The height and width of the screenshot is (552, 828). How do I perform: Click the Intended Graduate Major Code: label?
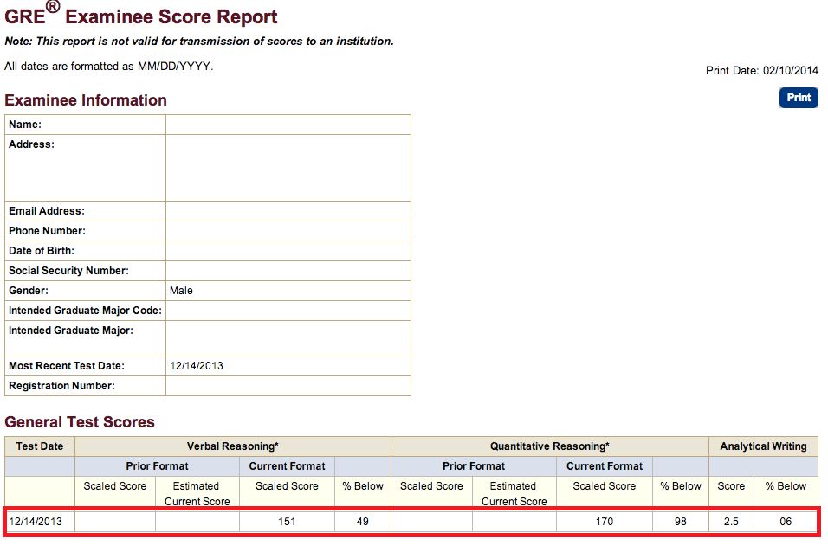(85, 311)
